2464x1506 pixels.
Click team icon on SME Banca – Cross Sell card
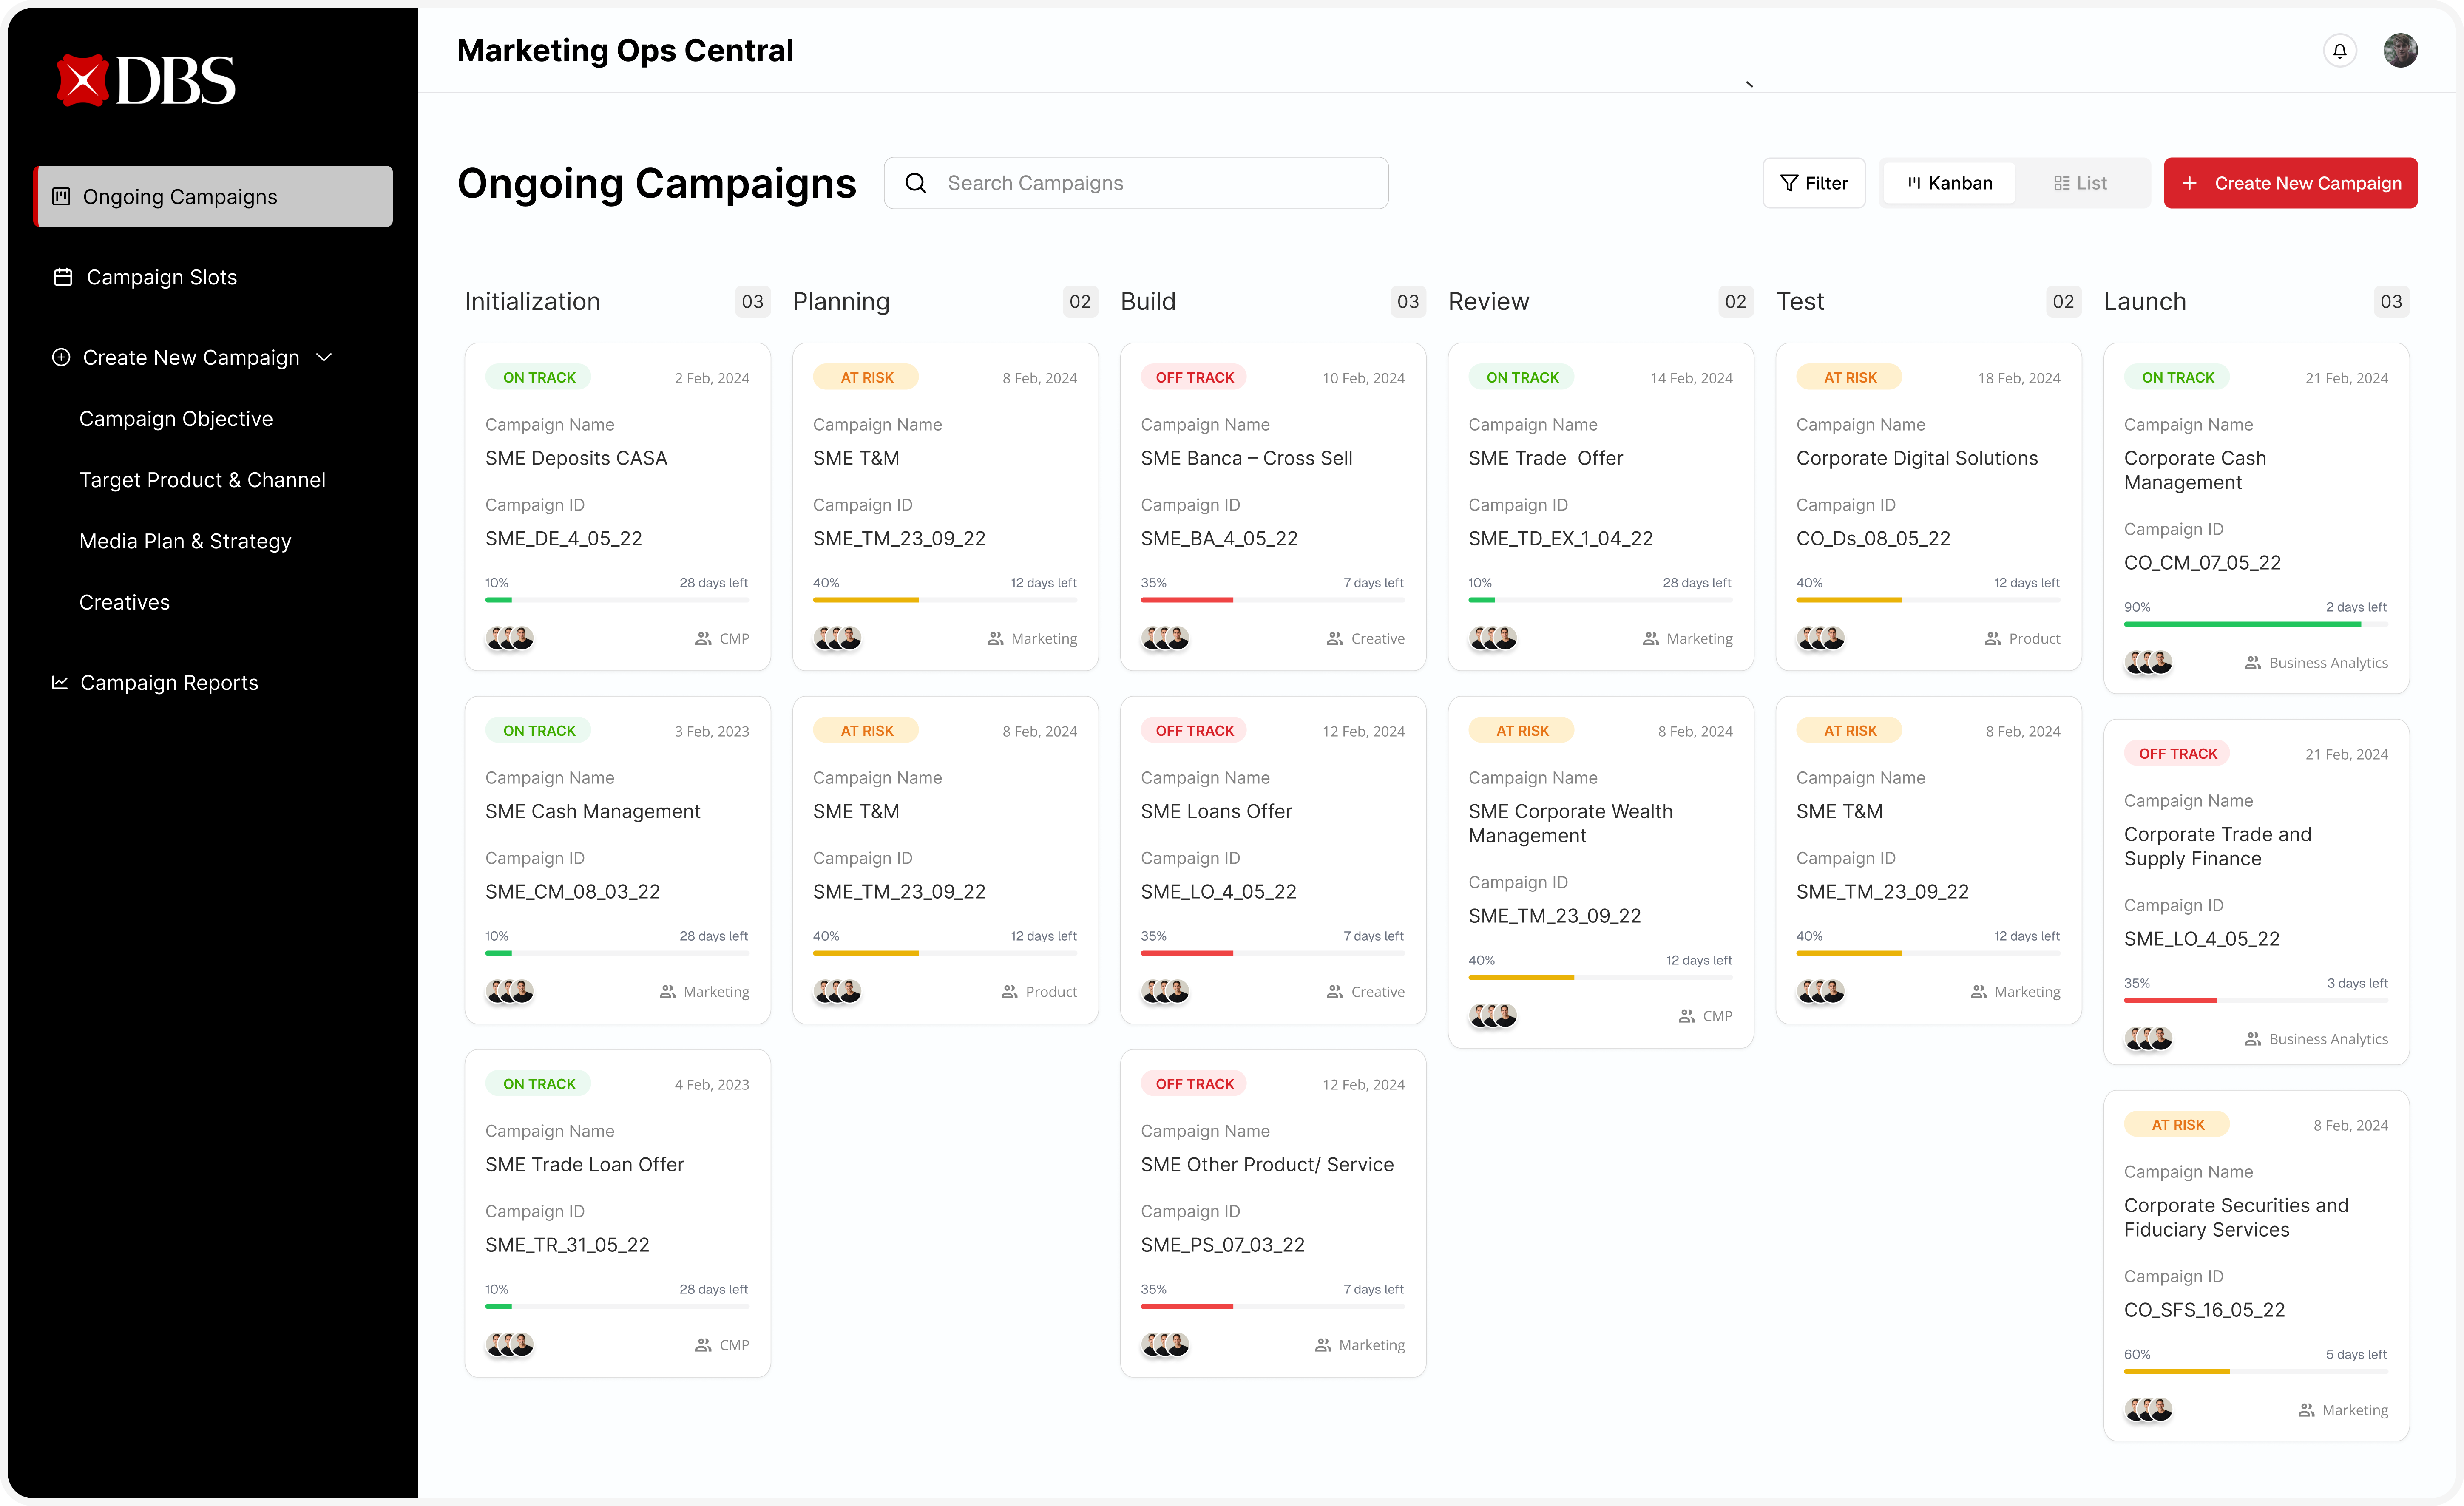click(1335, 639)
